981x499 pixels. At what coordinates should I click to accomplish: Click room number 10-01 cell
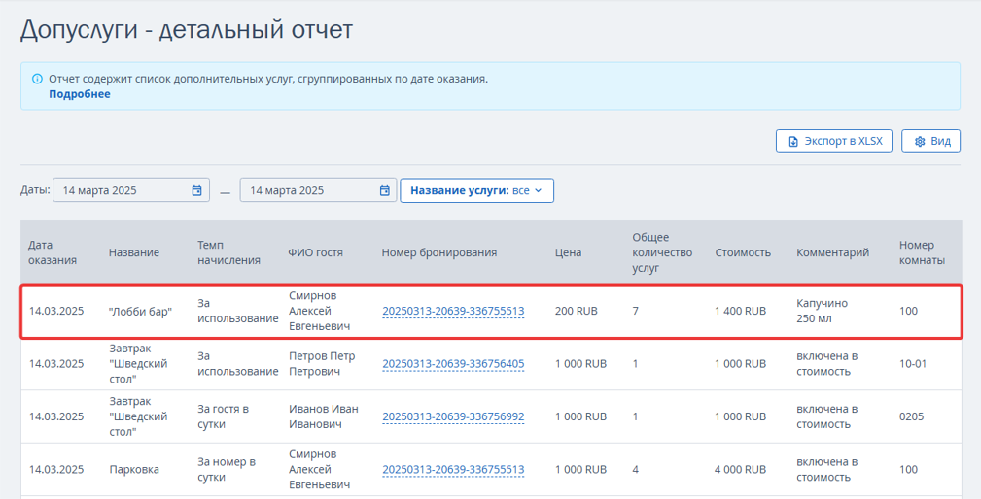tap(913, 363)
